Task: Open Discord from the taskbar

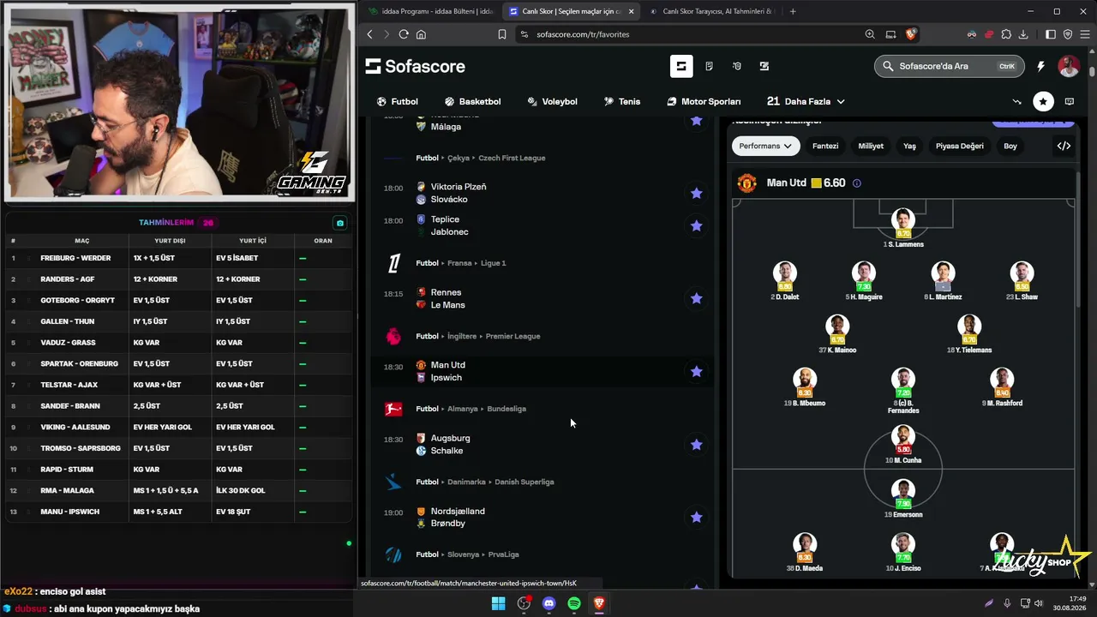Action: pyautogui.click(x=549, y=603)
